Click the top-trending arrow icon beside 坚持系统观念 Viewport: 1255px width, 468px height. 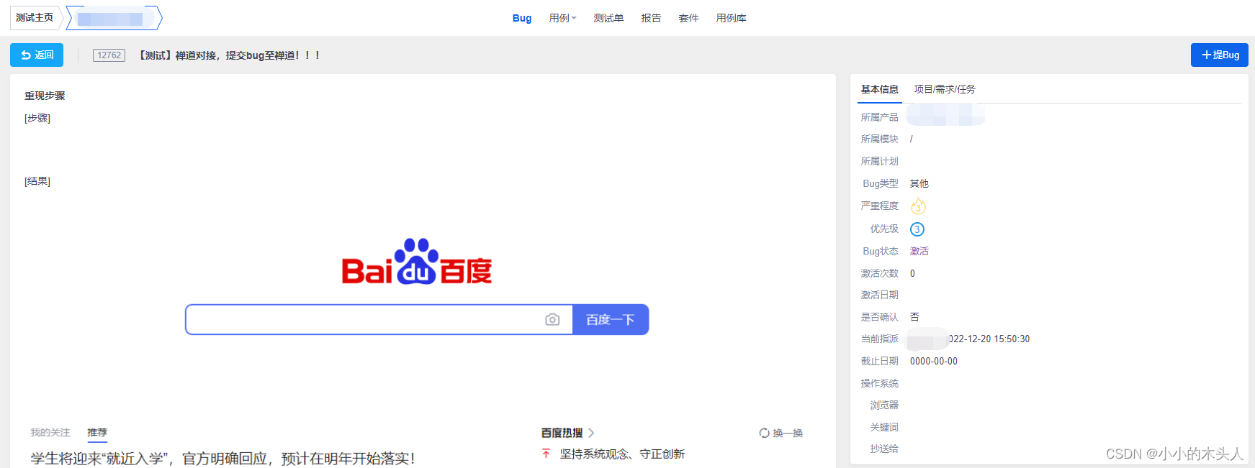tap(546, 454)
